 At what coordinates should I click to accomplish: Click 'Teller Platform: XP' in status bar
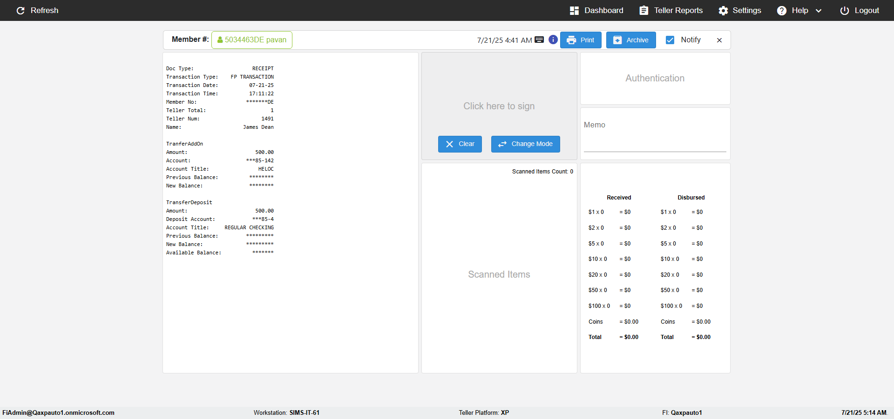pyautogui.click(x=484, y=413)
